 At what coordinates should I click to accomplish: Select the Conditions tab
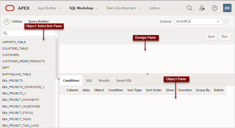click(71, 81)
